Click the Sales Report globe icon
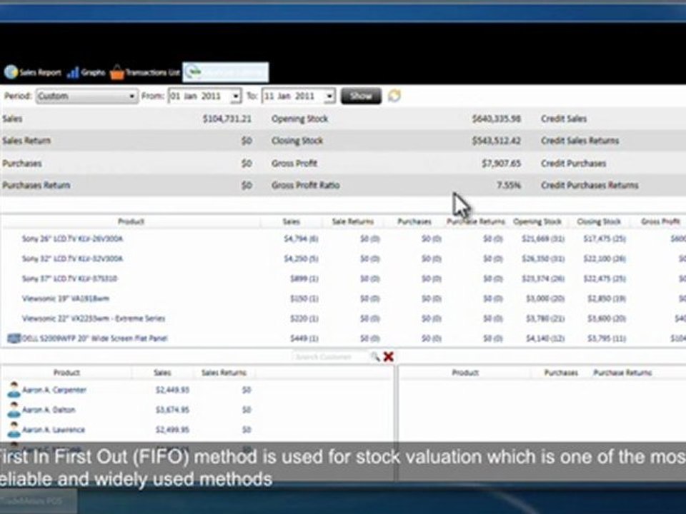Viewport: 686px width, 514px height. (11, 72)
